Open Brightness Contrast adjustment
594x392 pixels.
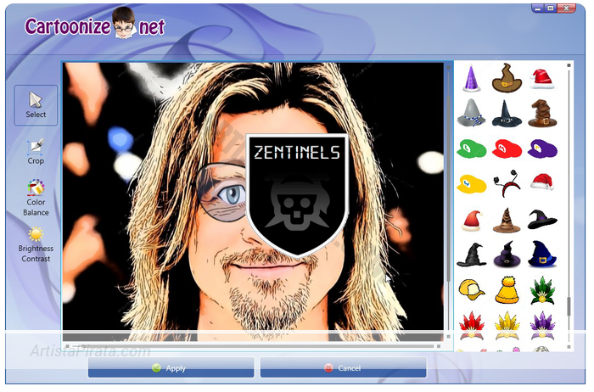36,244
